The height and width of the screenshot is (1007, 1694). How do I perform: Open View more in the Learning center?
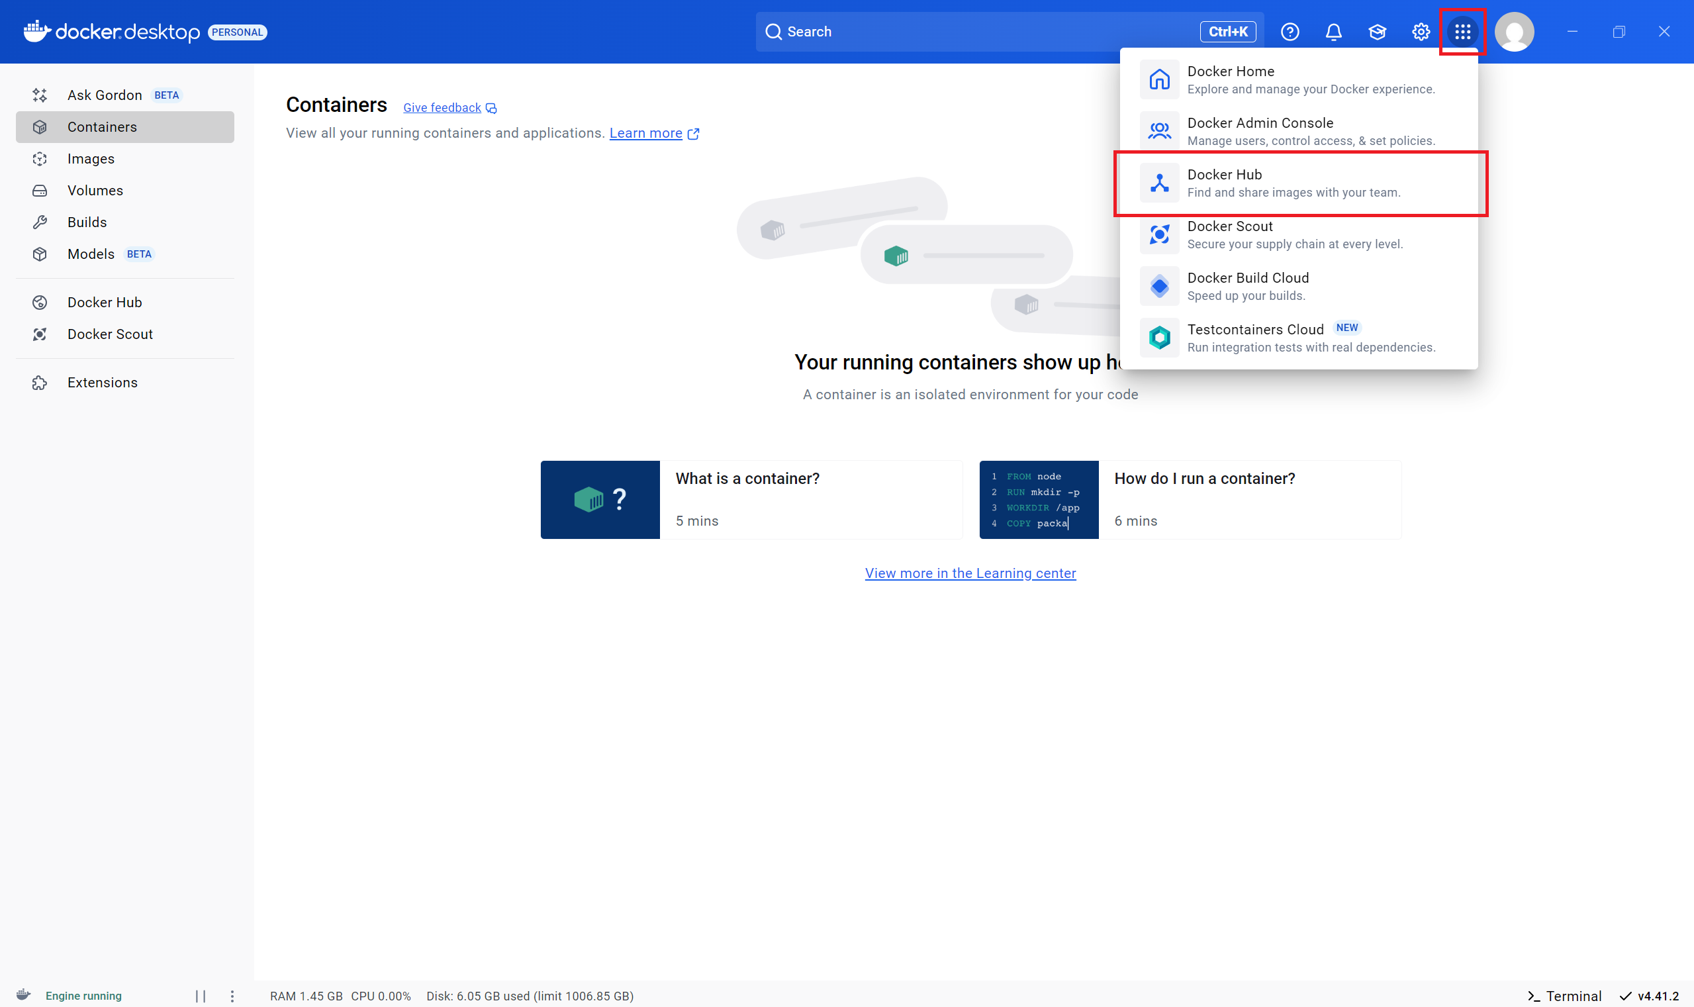969,573
